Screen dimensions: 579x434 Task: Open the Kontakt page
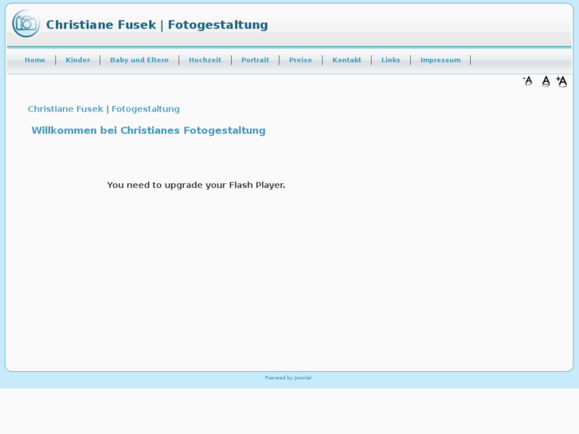[346, 60]
